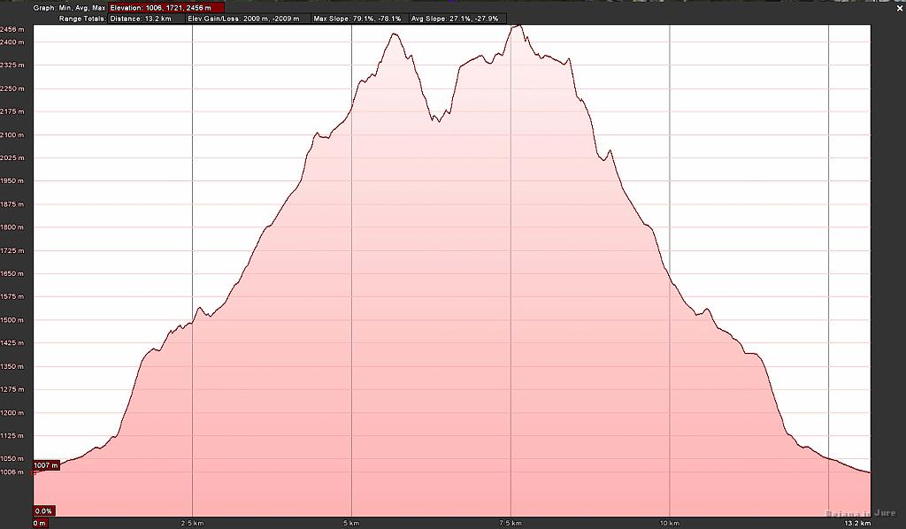Click the 1275 m y-axis label

point(12,389)
